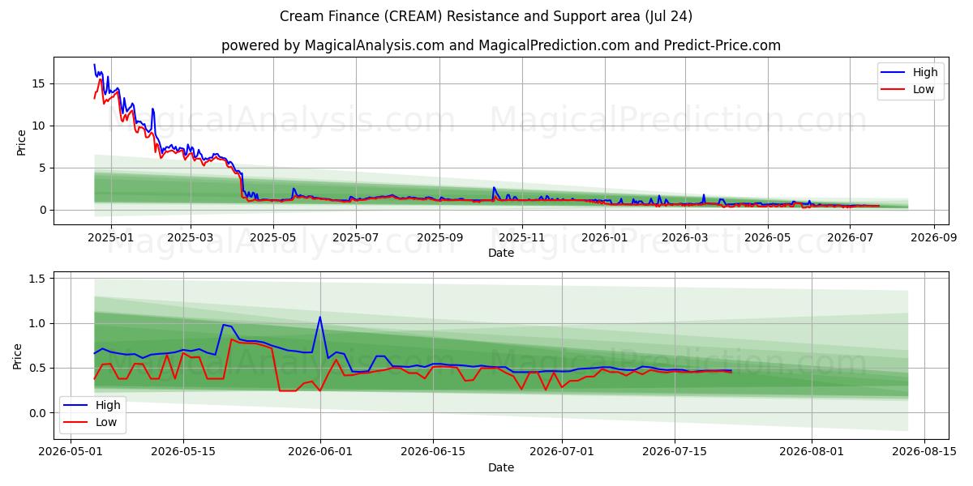The image size is (973, 486).
Task: Click bottom chart x-axis label '2026-06-15'
Action: click(x=432, y=453)
